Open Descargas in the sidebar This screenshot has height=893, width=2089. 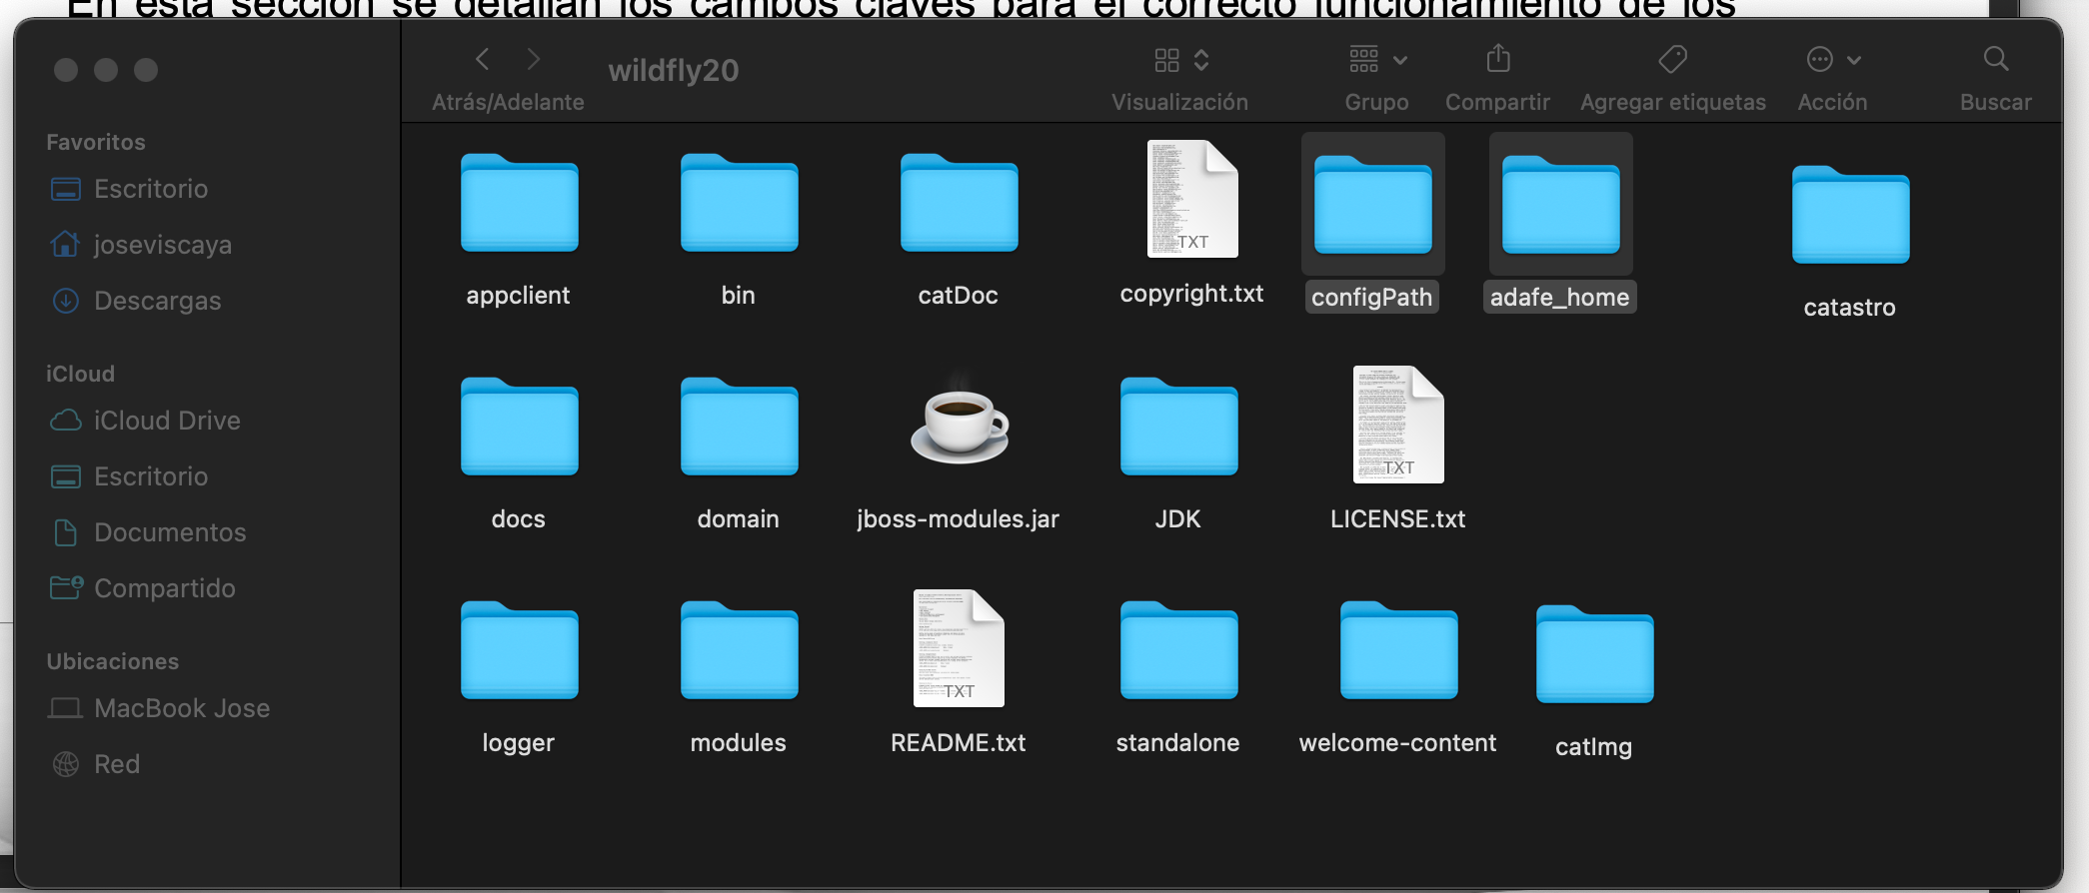(x=135, y=301)
